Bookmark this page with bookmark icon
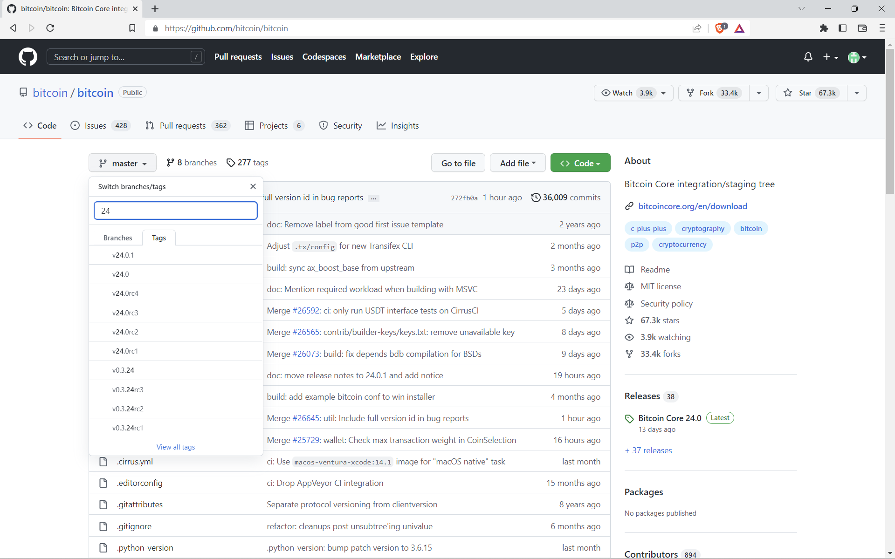 click(x=132, y=28)
